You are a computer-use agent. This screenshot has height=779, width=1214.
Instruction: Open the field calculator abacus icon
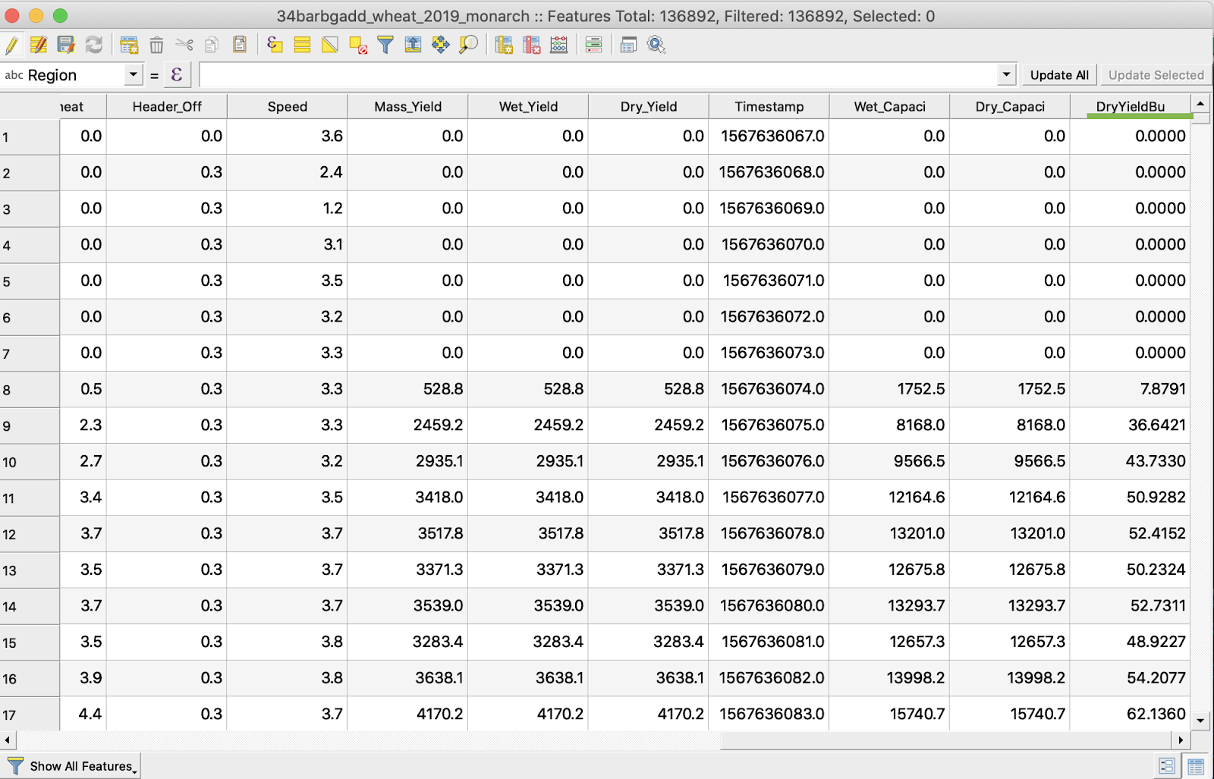(x=559, y=45)
